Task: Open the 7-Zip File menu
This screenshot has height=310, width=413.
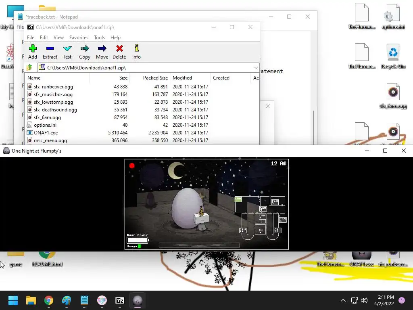Action: pos(31,38)
